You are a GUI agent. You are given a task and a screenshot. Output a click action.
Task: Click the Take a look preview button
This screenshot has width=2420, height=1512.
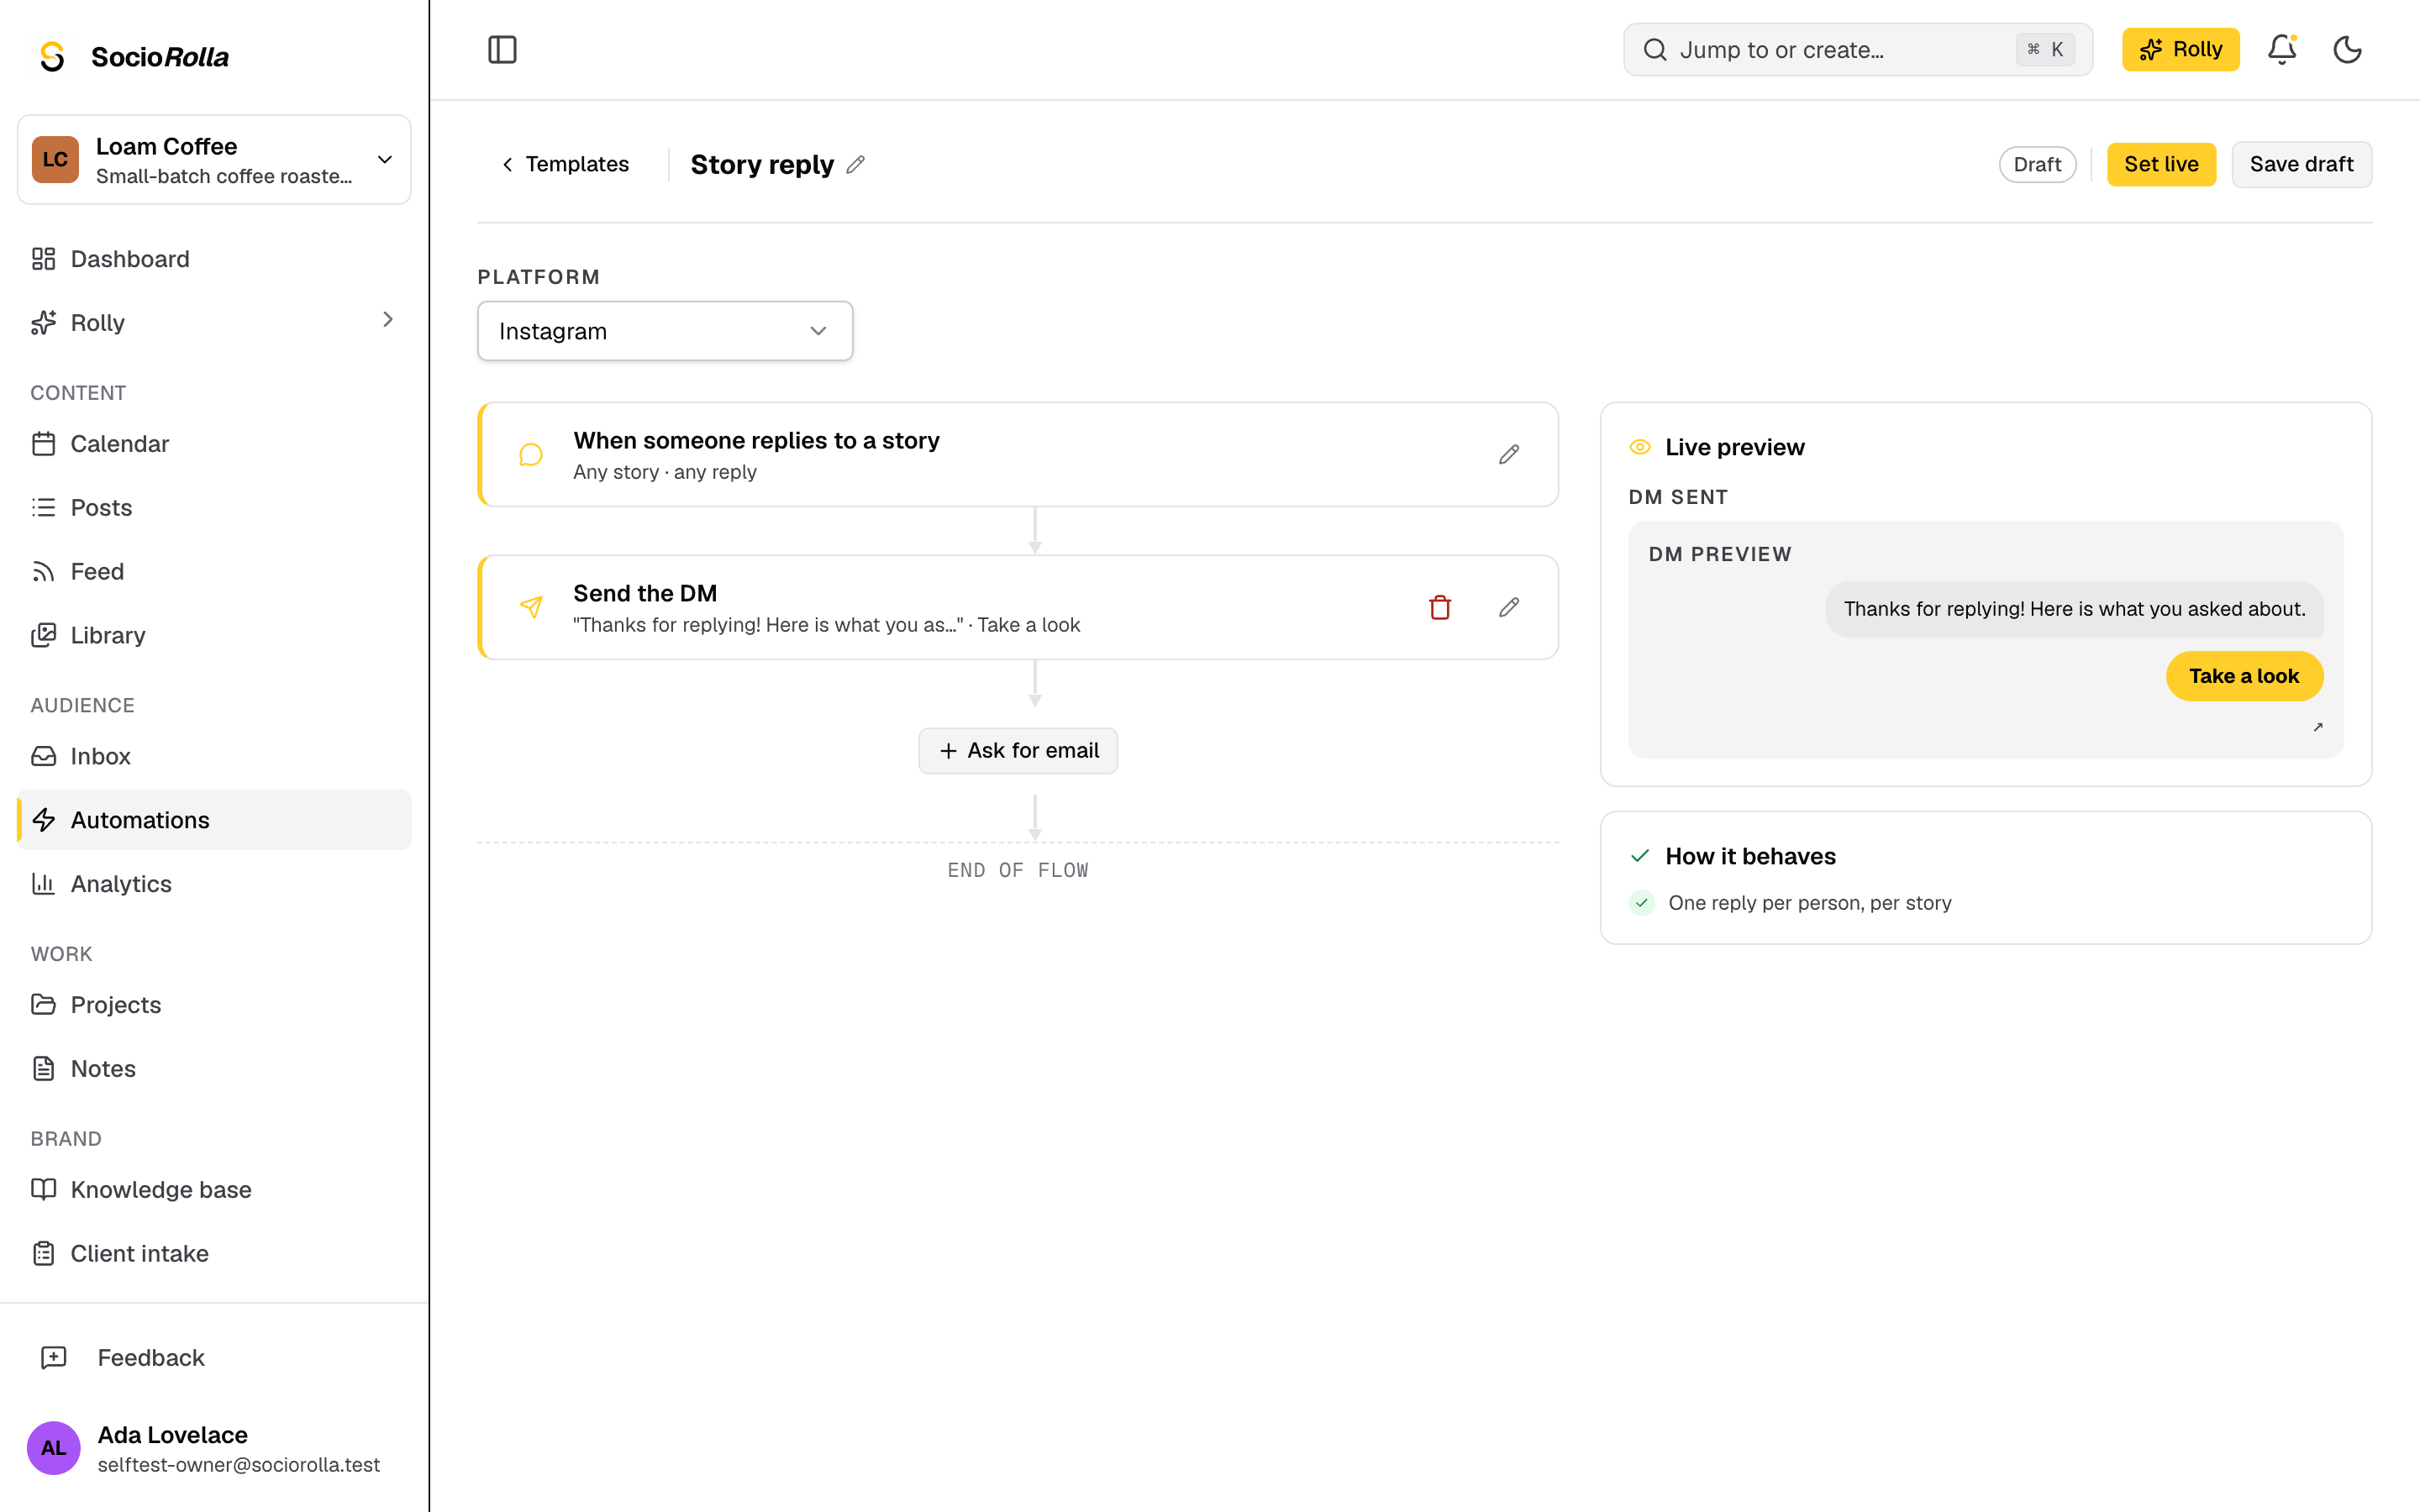(2244, 676)
